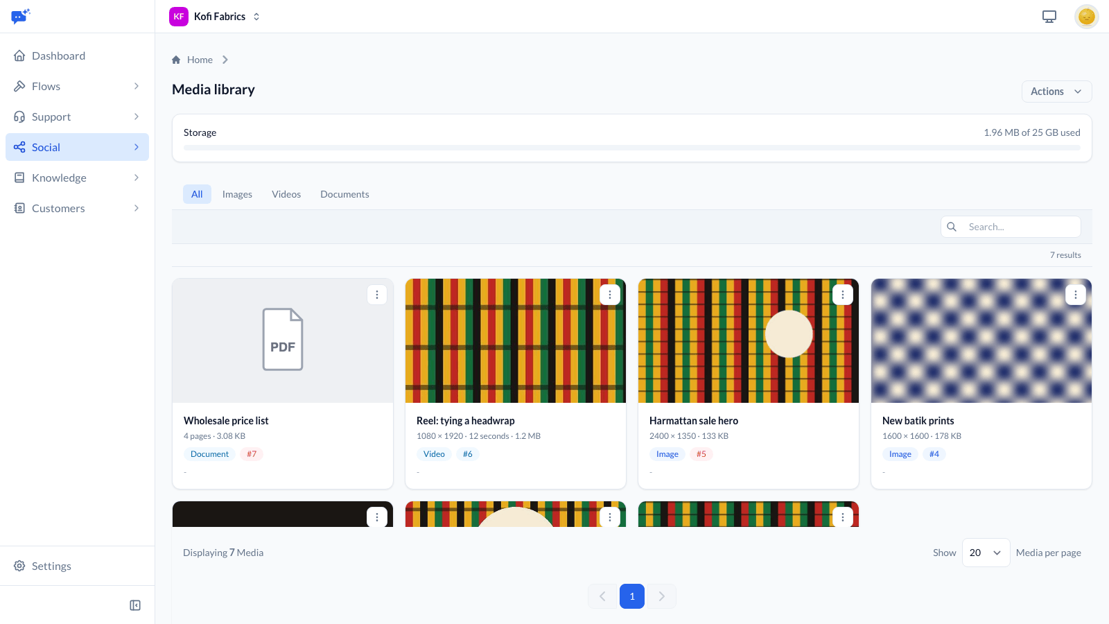This screenshot has width=1109, height=624.
Task: Switch to the All tab
Action: click(197, 194)
